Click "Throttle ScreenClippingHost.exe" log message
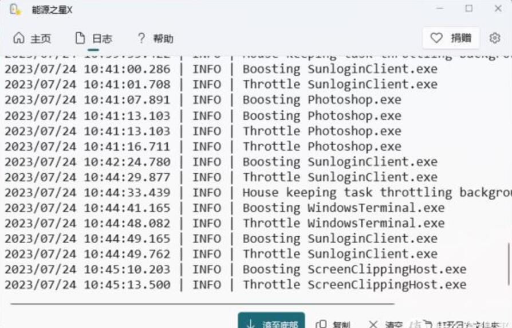Screen dimensions: 512x328 click(355, 285)
